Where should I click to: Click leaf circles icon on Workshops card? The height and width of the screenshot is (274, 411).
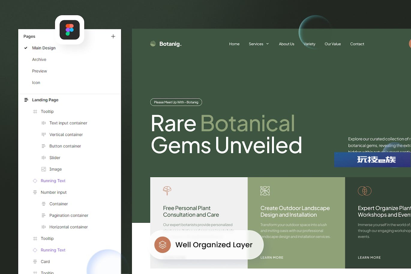364,191
